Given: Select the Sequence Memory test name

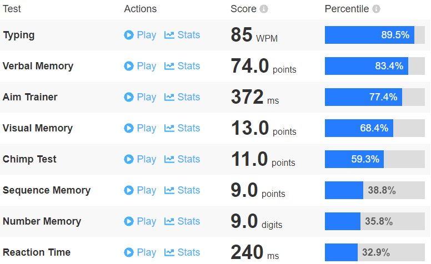Looking at the screenshot, I should pos(47,190).
